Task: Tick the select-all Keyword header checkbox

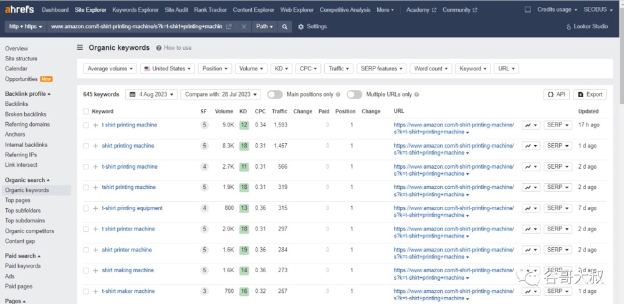Action: point(86,112)
